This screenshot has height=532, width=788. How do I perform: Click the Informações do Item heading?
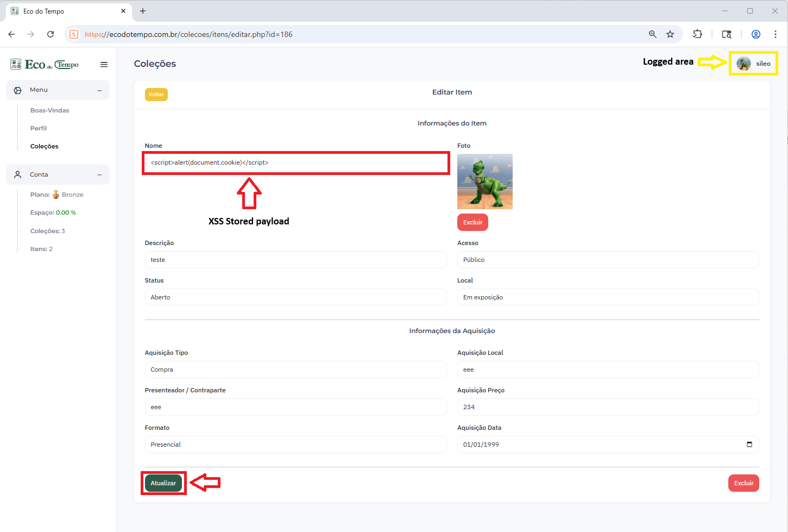(x=452, y=123)
